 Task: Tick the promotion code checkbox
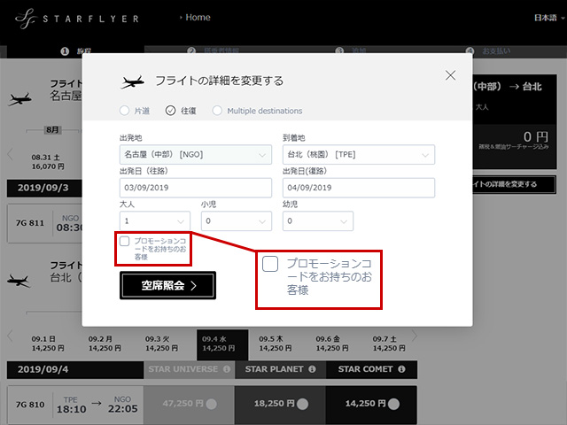[x=125, y=241]
